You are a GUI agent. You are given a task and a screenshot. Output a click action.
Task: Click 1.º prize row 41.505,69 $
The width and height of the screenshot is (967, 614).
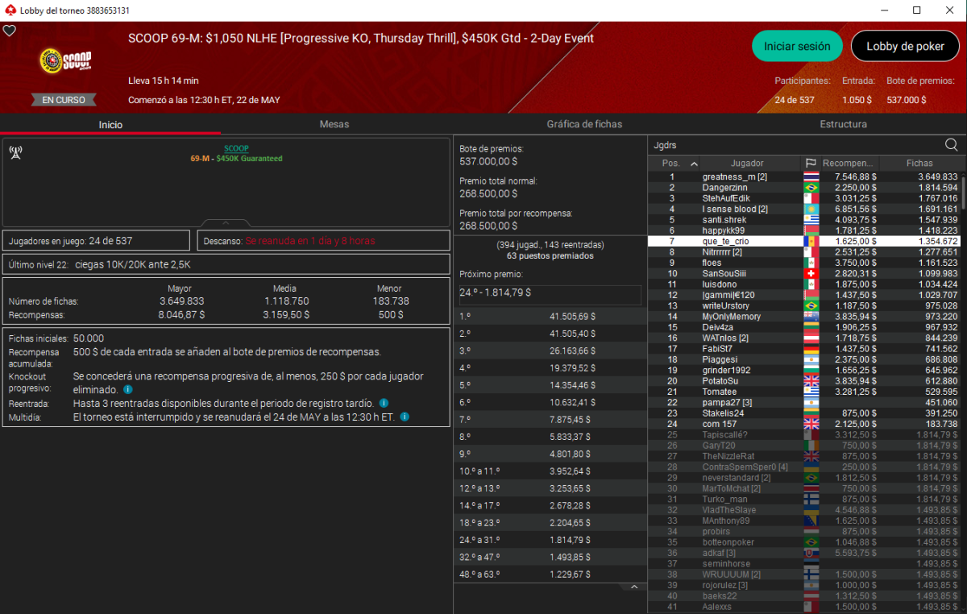[550, 317]
